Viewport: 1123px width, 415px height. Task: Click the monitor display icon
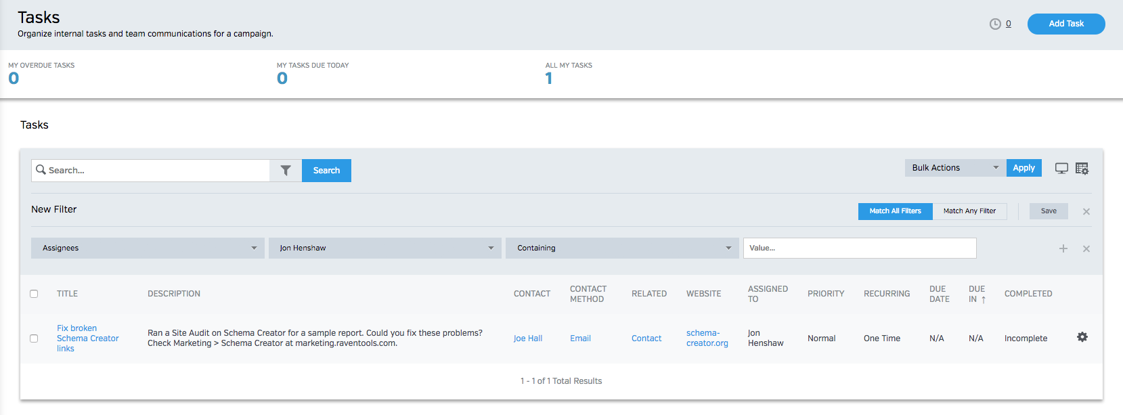(1061, 169)
